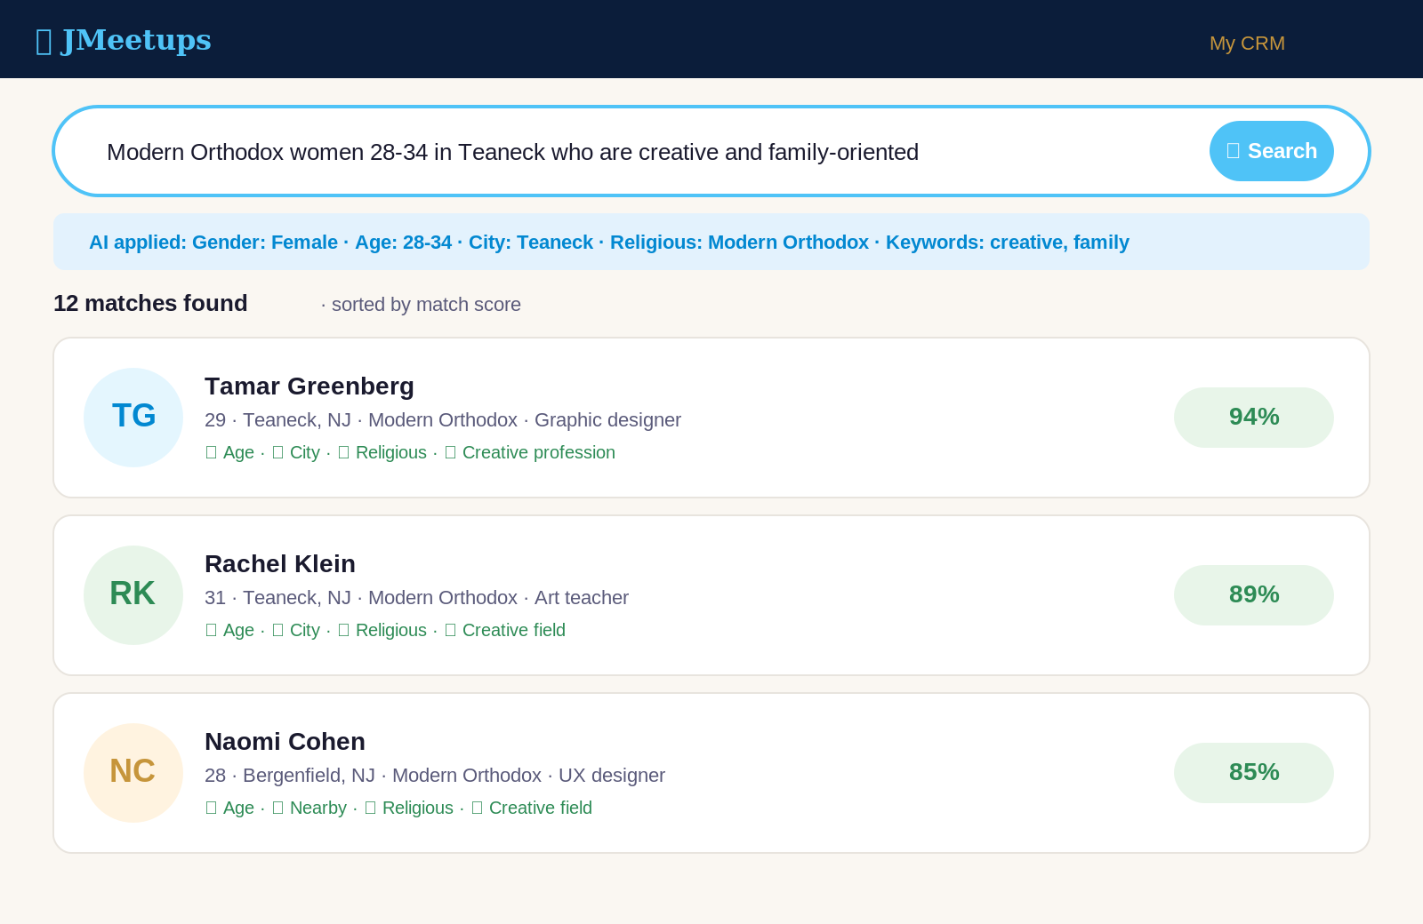Click the JMeetups logo icon
The width and height of the screenshot is (1423, 924).
point(43,40)
